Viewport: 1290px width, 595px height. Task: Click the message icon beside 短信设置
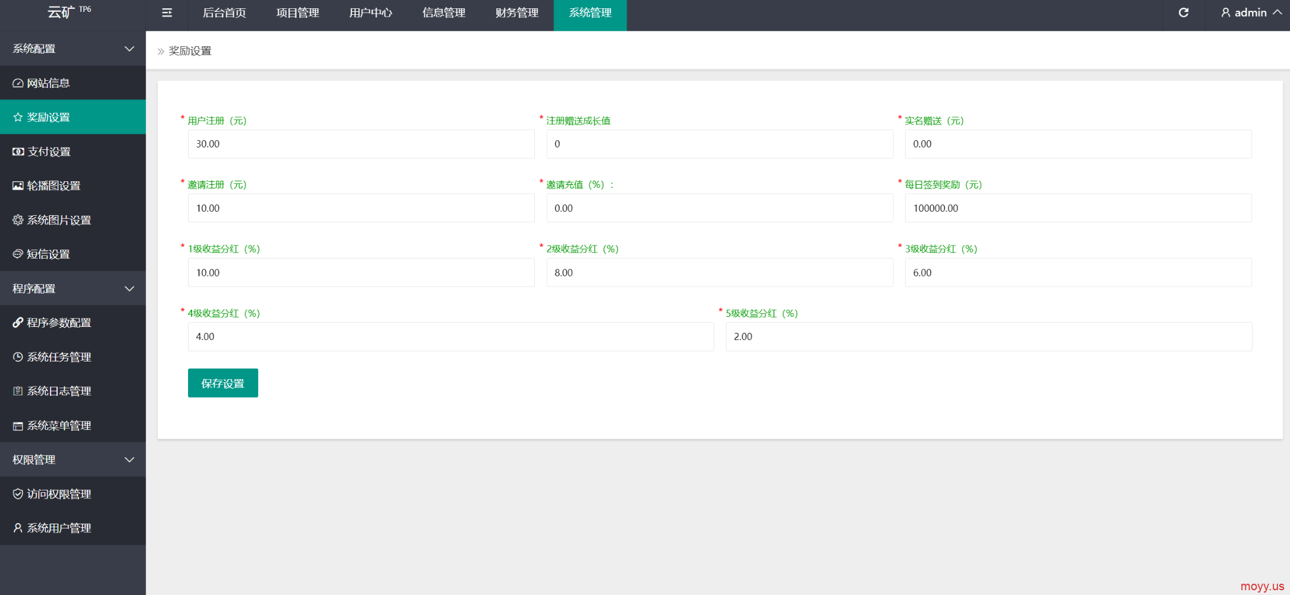click(18, 254)
